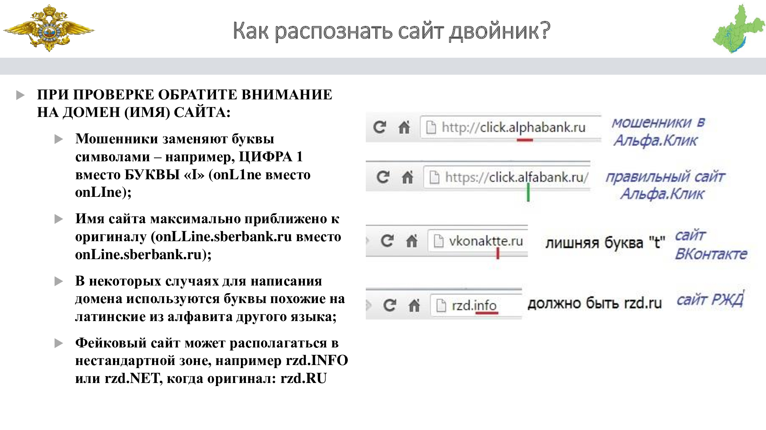Screen dimensions: 766x430
Task: Click reload icon in alfabank browser bar
Action: click(x=383, y=177)
